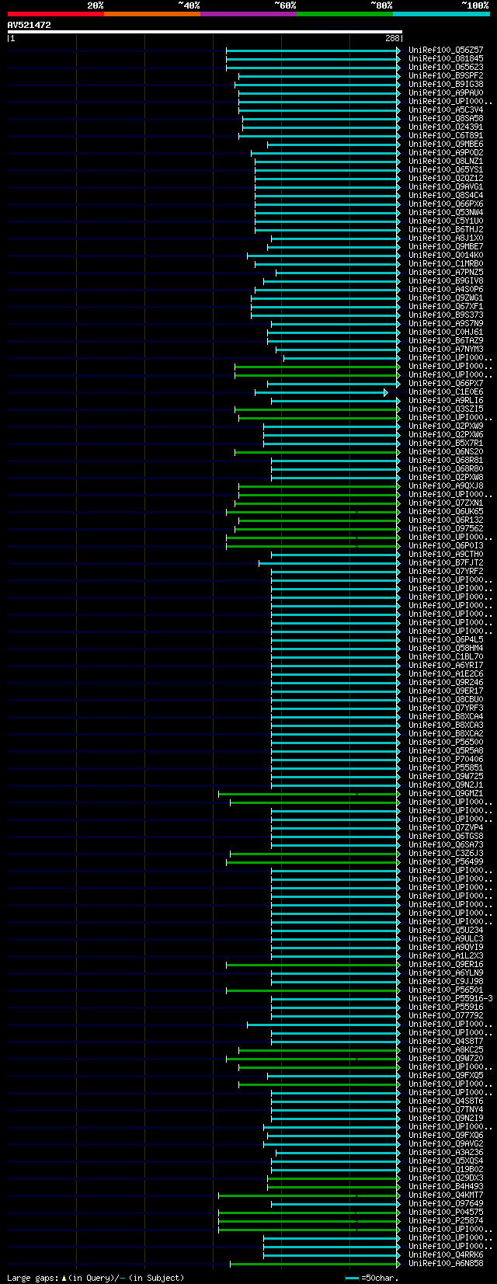Pick the UniRef100_Q9GMZ1 hit label
497x1284 pixels.
446,793
